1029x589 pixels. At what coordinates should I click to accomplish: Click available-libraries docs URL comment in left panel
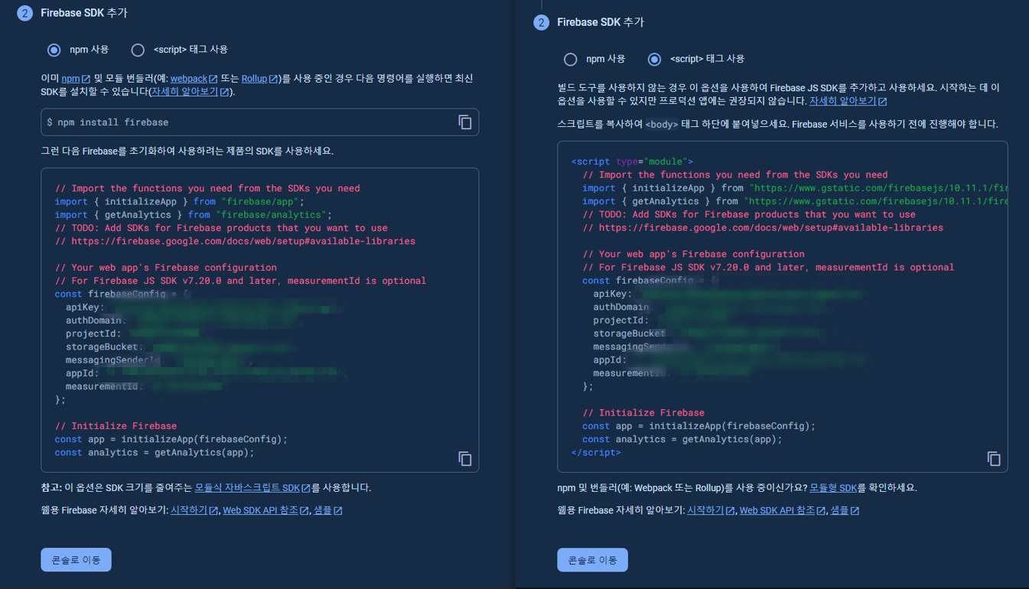(x=235, y=242)
